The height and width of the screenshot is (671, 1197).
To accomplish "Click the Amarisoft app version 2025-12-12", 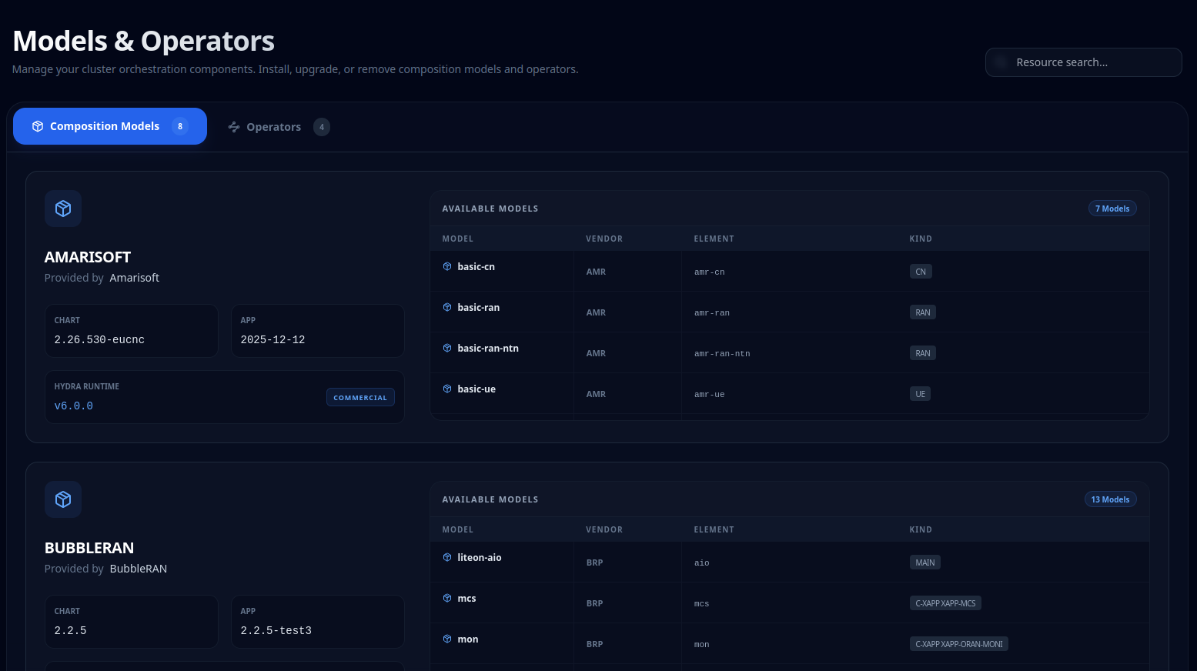I will click(x=273, y=339).
